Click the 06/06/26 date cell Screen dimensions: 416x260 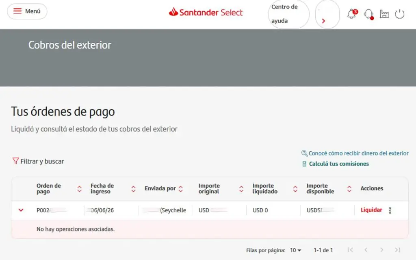click(102, 210)
